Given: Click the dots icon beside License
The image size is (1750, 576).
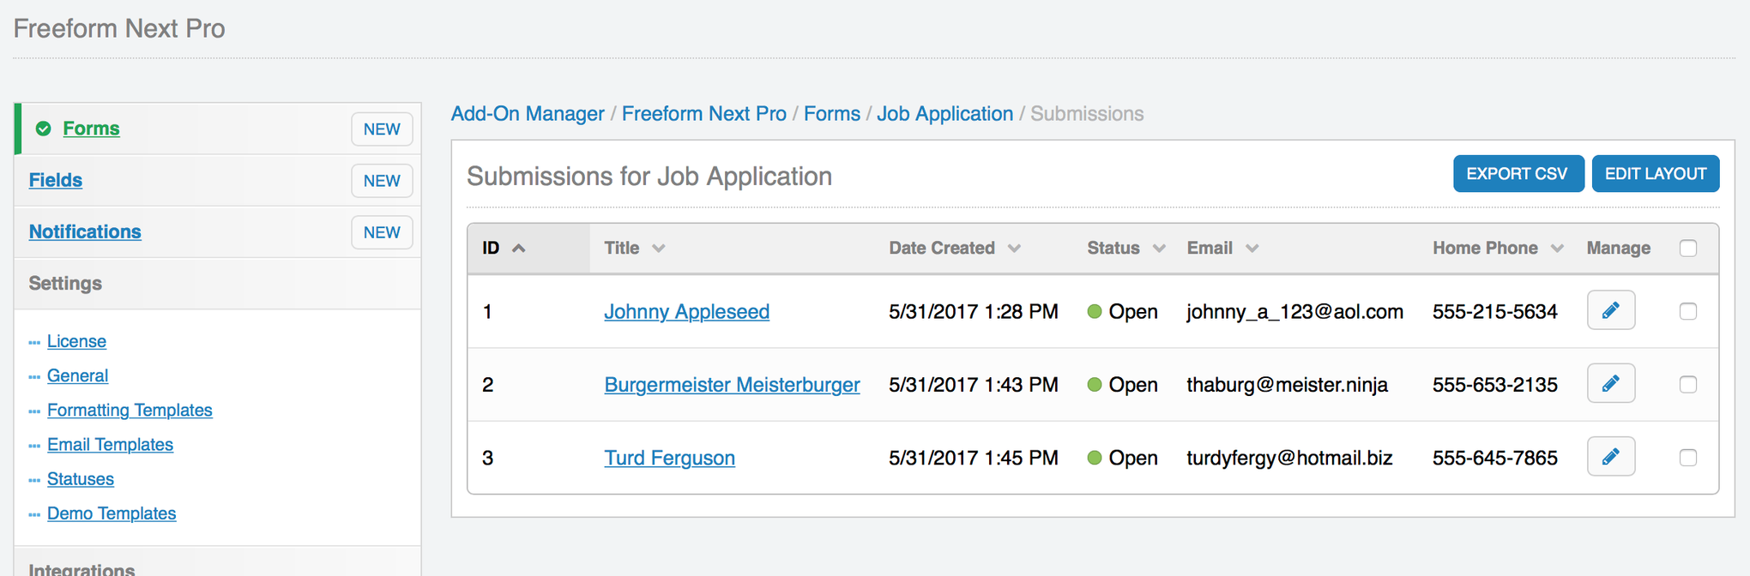Looking at the screenshot, I should [x=35, y=341].
